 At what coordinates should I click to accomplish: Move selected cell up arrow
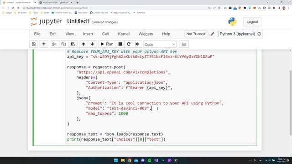[x=83, y=44]
